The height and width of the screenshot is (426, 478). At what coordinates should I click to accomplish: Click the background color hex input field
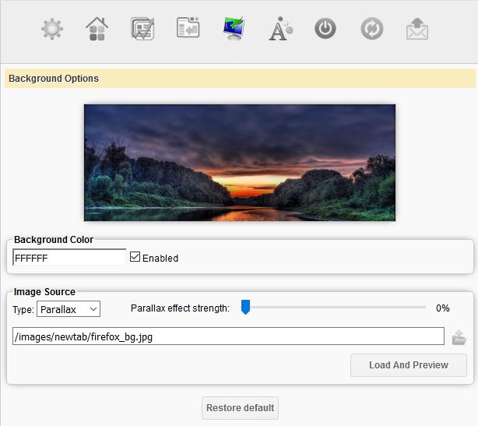click(x=69, y=258)
